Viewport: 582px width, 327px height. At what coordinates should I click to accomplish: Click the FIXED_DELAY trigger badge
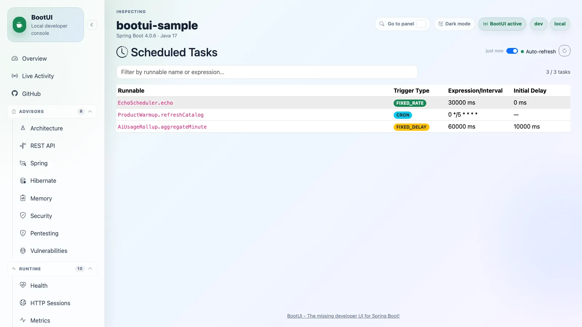point(411,127)
